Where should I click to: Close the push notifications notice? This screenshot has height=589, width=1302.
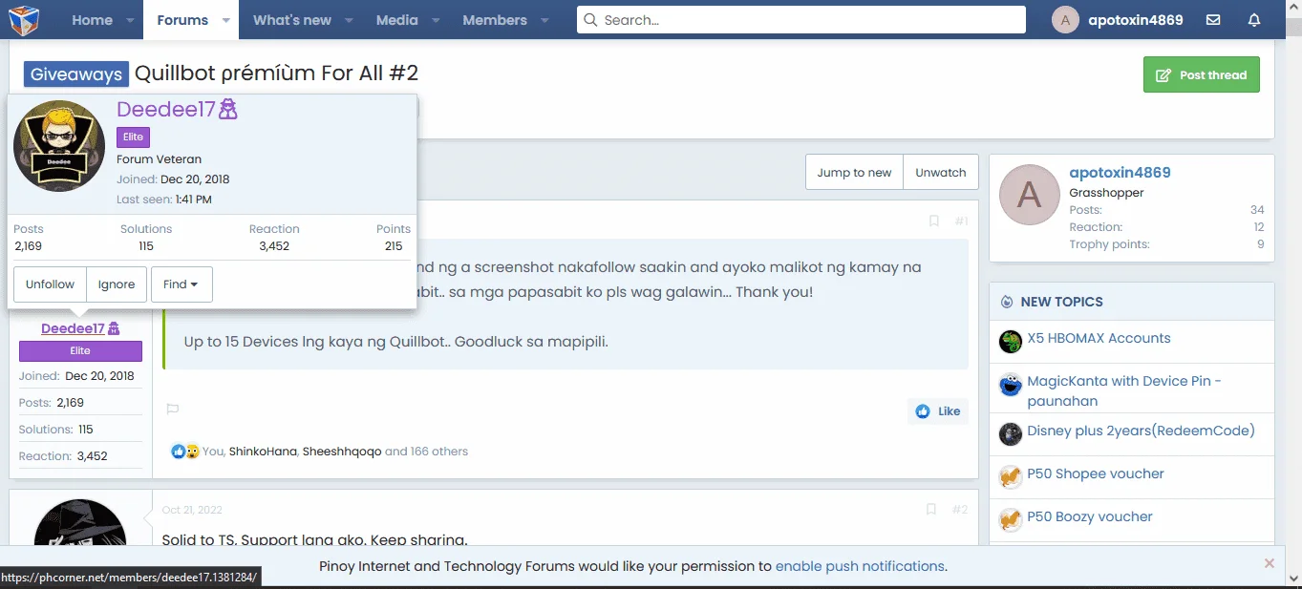1270,563
